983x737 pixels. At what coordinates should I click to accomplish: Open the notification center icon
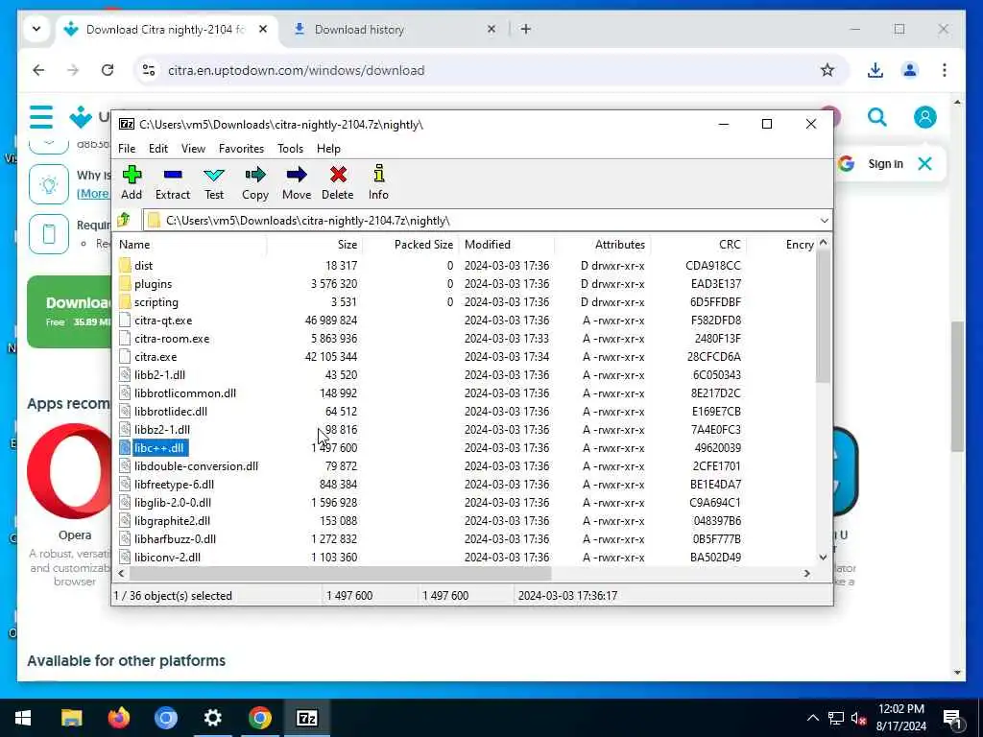click(952, 718)
